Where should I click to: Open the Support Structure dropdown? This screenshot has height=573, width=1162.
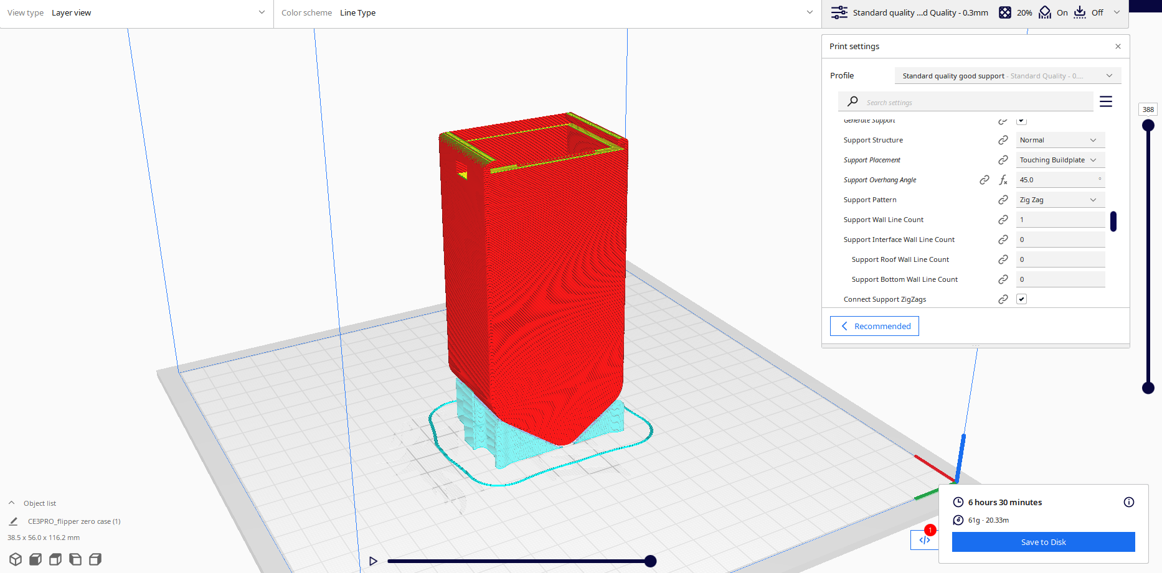[x=1060, y=139]
